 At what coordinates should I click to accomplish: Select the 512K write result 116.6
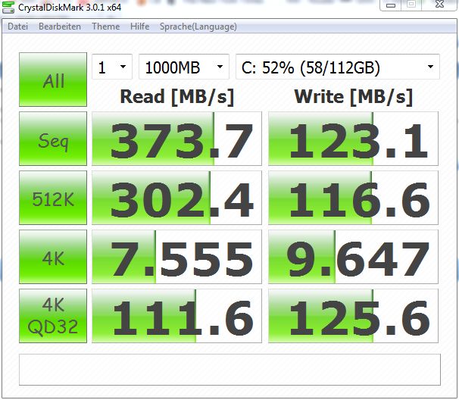(353, 198)
